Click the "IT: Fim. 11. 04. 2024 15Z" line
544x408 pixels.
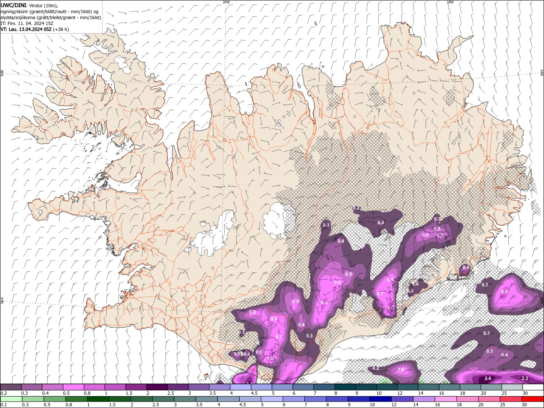pos(28,23)
